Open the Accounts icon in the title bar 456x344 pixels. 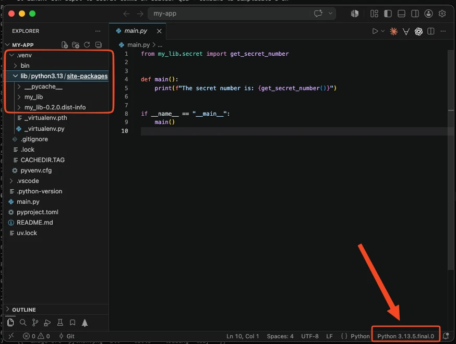pos(428,14)
